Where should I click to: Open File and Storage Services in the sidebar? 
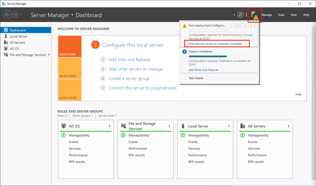click(x=28, y=55)
